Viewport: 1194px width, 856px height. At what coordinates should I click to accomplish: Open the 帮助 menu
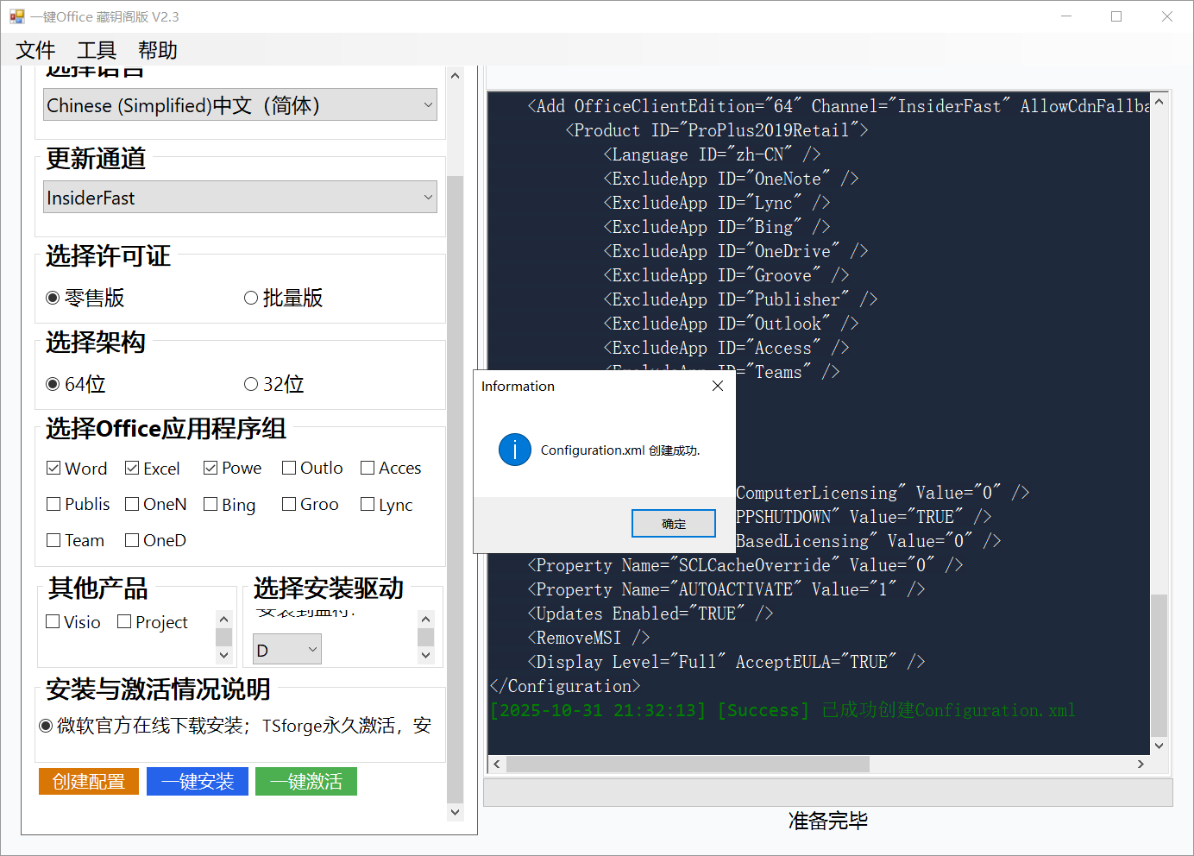click(x=157, y=50)
